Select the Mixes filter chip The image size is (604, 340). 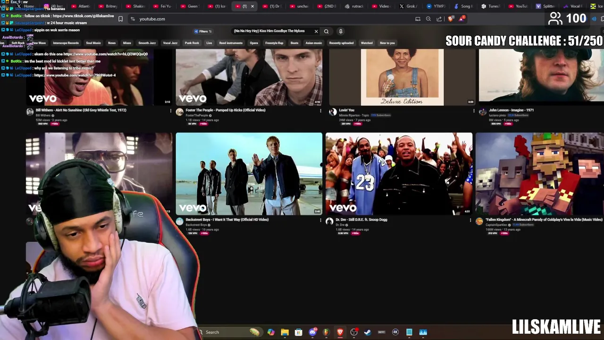pyautogui.click(x=127, y=43)
